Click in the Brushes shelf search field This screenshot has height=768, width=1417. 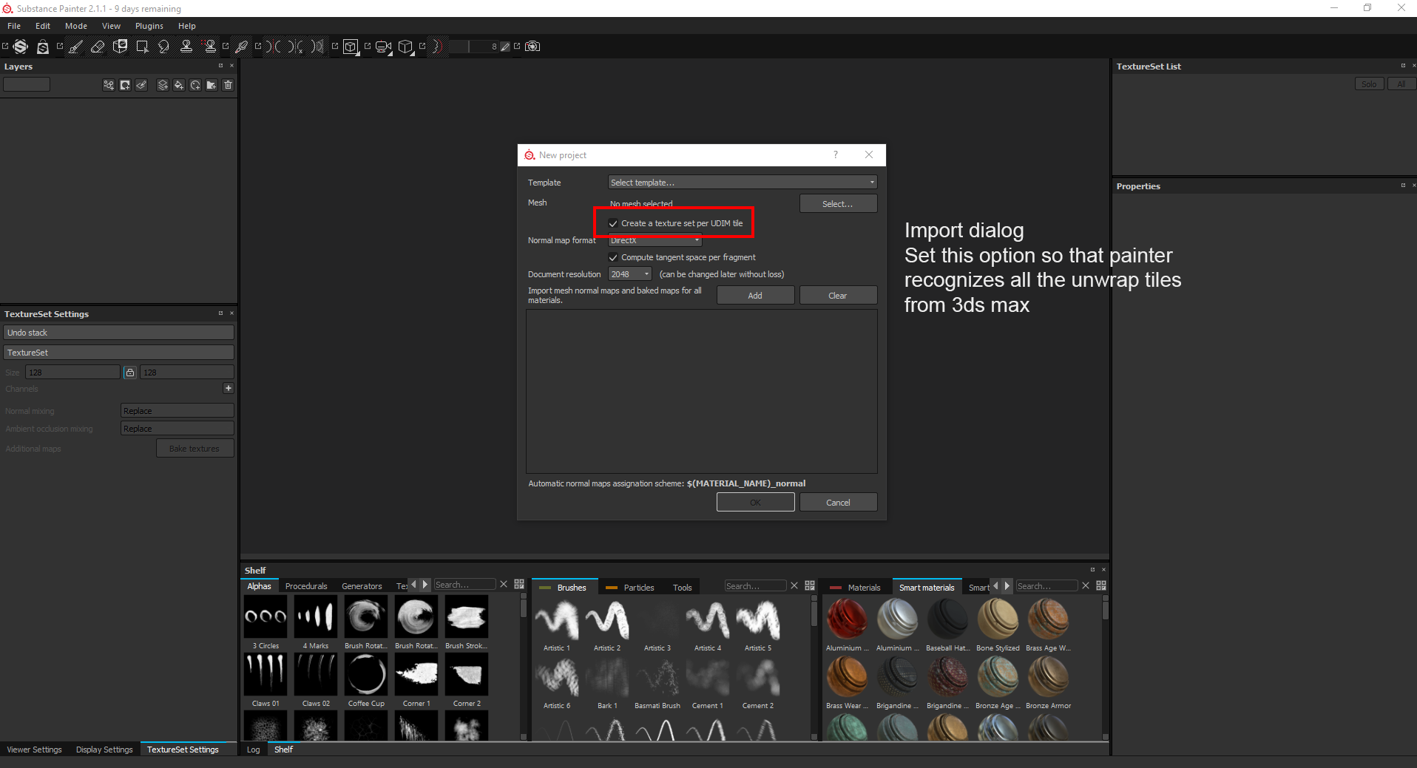pos(755,586)
